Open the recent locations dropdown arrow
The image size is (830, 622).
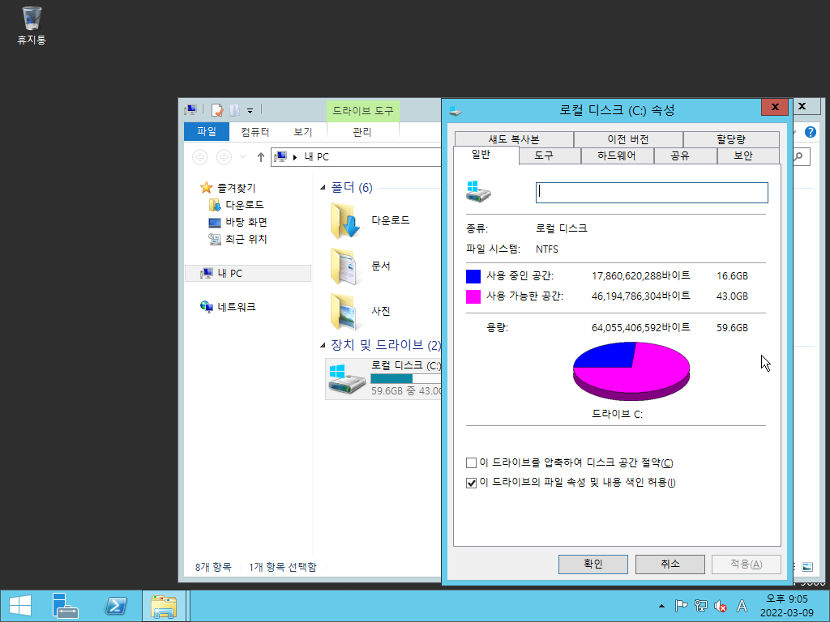[x=242, y=157]
